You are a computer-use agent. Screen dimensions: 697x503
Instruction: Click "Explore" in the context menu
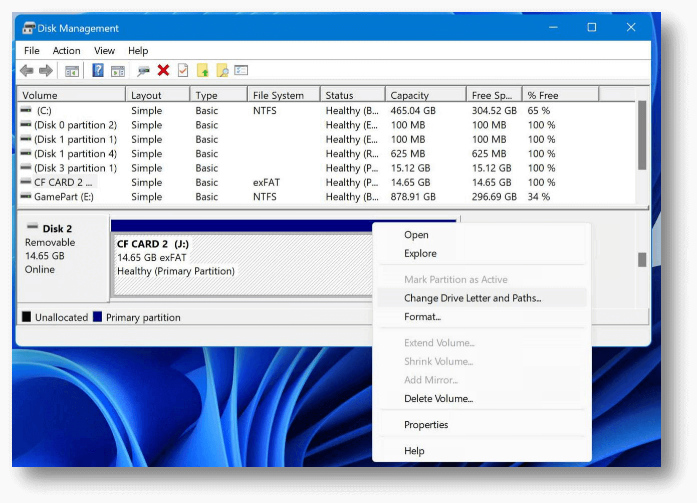(420, 253)
